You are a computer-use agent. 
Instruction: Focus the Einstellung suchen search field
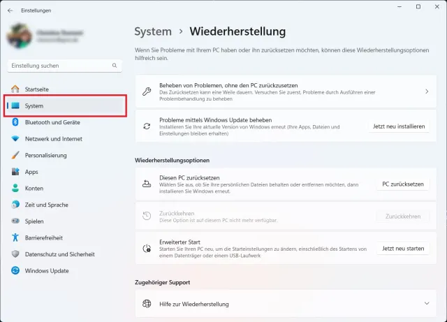(59, 66)
